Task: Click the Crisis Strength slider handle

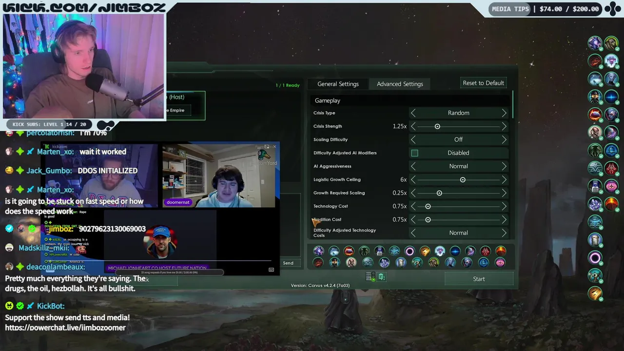Action: (x=437, y=126)
